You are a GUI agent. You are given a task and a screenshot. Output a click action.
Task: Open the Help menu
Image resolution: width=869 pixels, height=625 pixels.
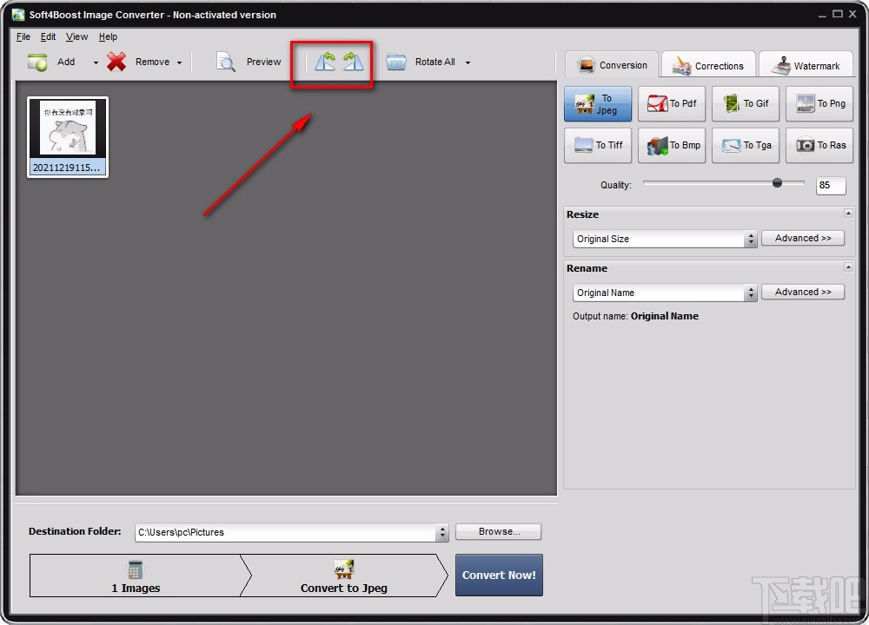108,36
